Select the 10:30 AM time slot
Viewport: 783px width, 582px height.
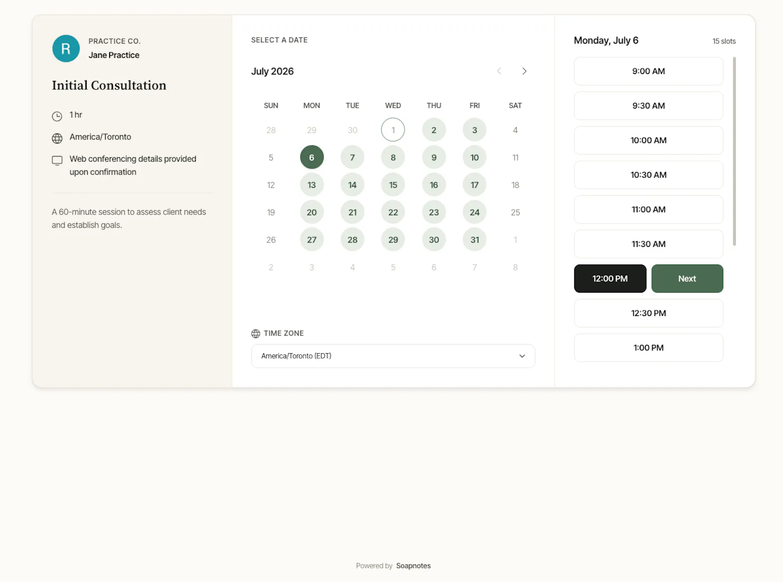648,175
